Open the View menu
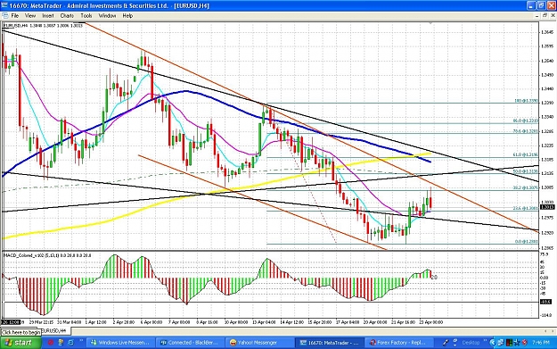This screenshot has height=349, width=557. point(30,16)
